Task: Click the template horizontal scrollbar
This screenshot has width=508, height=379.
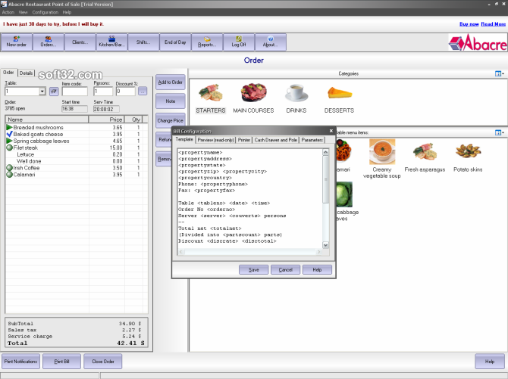Action: pos(250,252)
